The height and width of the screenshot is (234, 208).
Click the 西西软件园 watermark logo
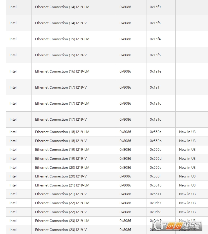click(x=177, y=225)
